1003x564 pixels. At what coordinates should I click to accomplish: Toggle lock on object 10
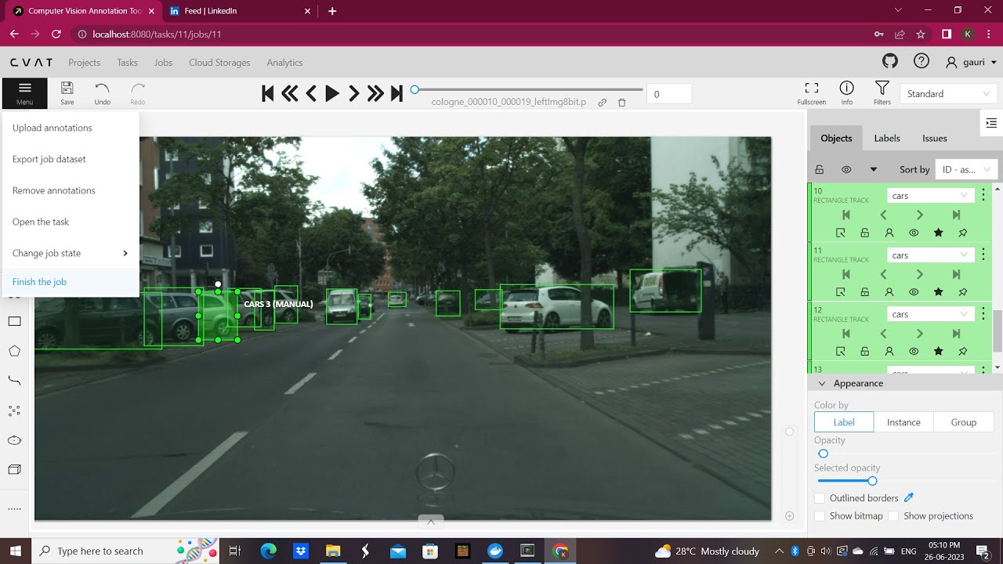(x=864, y=233)
